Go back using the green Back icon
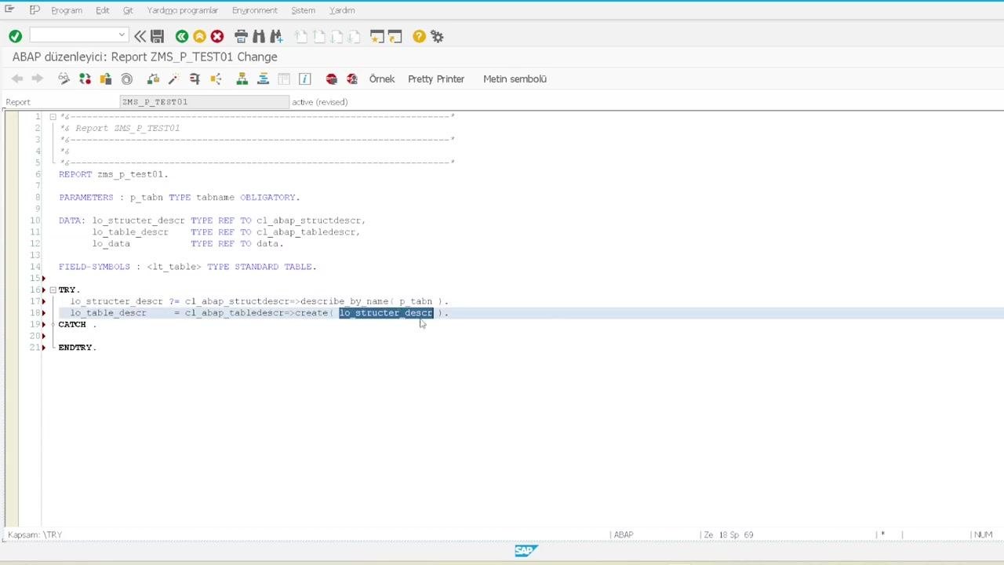1004x565 pixels. click(x=182, y=36)
